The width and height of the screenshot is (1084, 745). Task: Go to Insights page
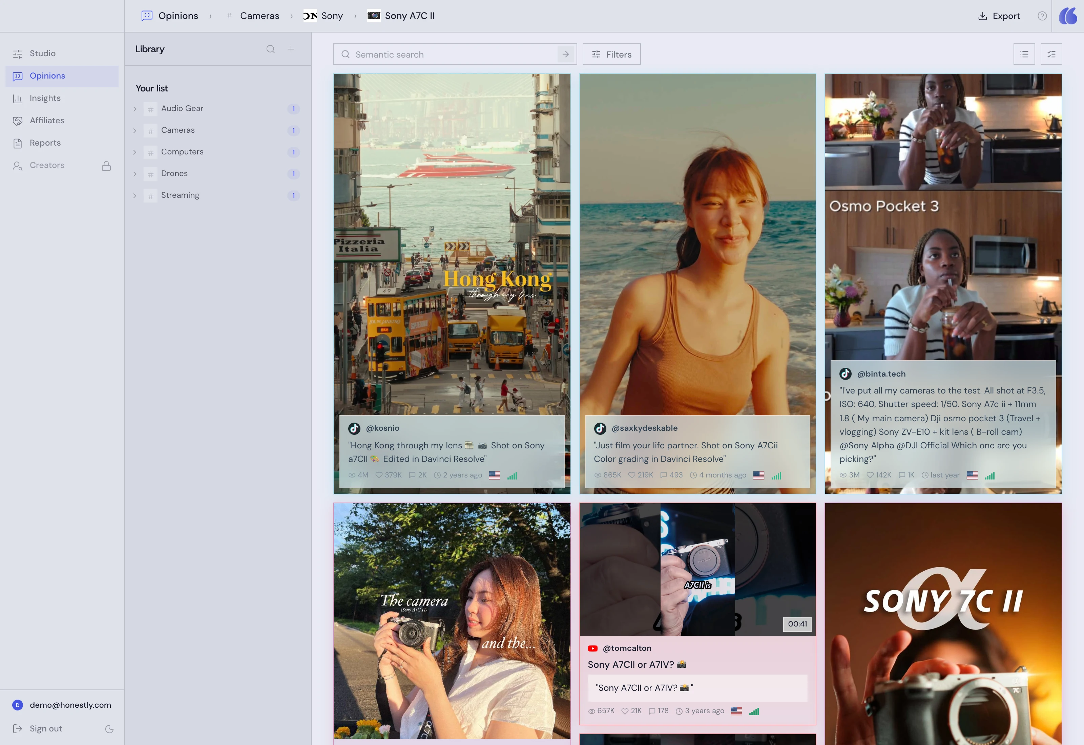click(62, 99)
